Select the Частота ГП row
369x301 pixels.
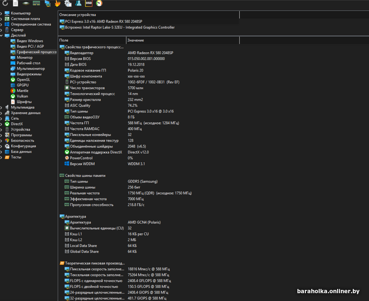click(149, 123)
